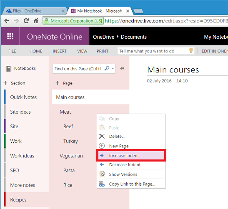Select Increase Indent in context menu
Viewport: 228px width, 209px height.
(131, 156)
